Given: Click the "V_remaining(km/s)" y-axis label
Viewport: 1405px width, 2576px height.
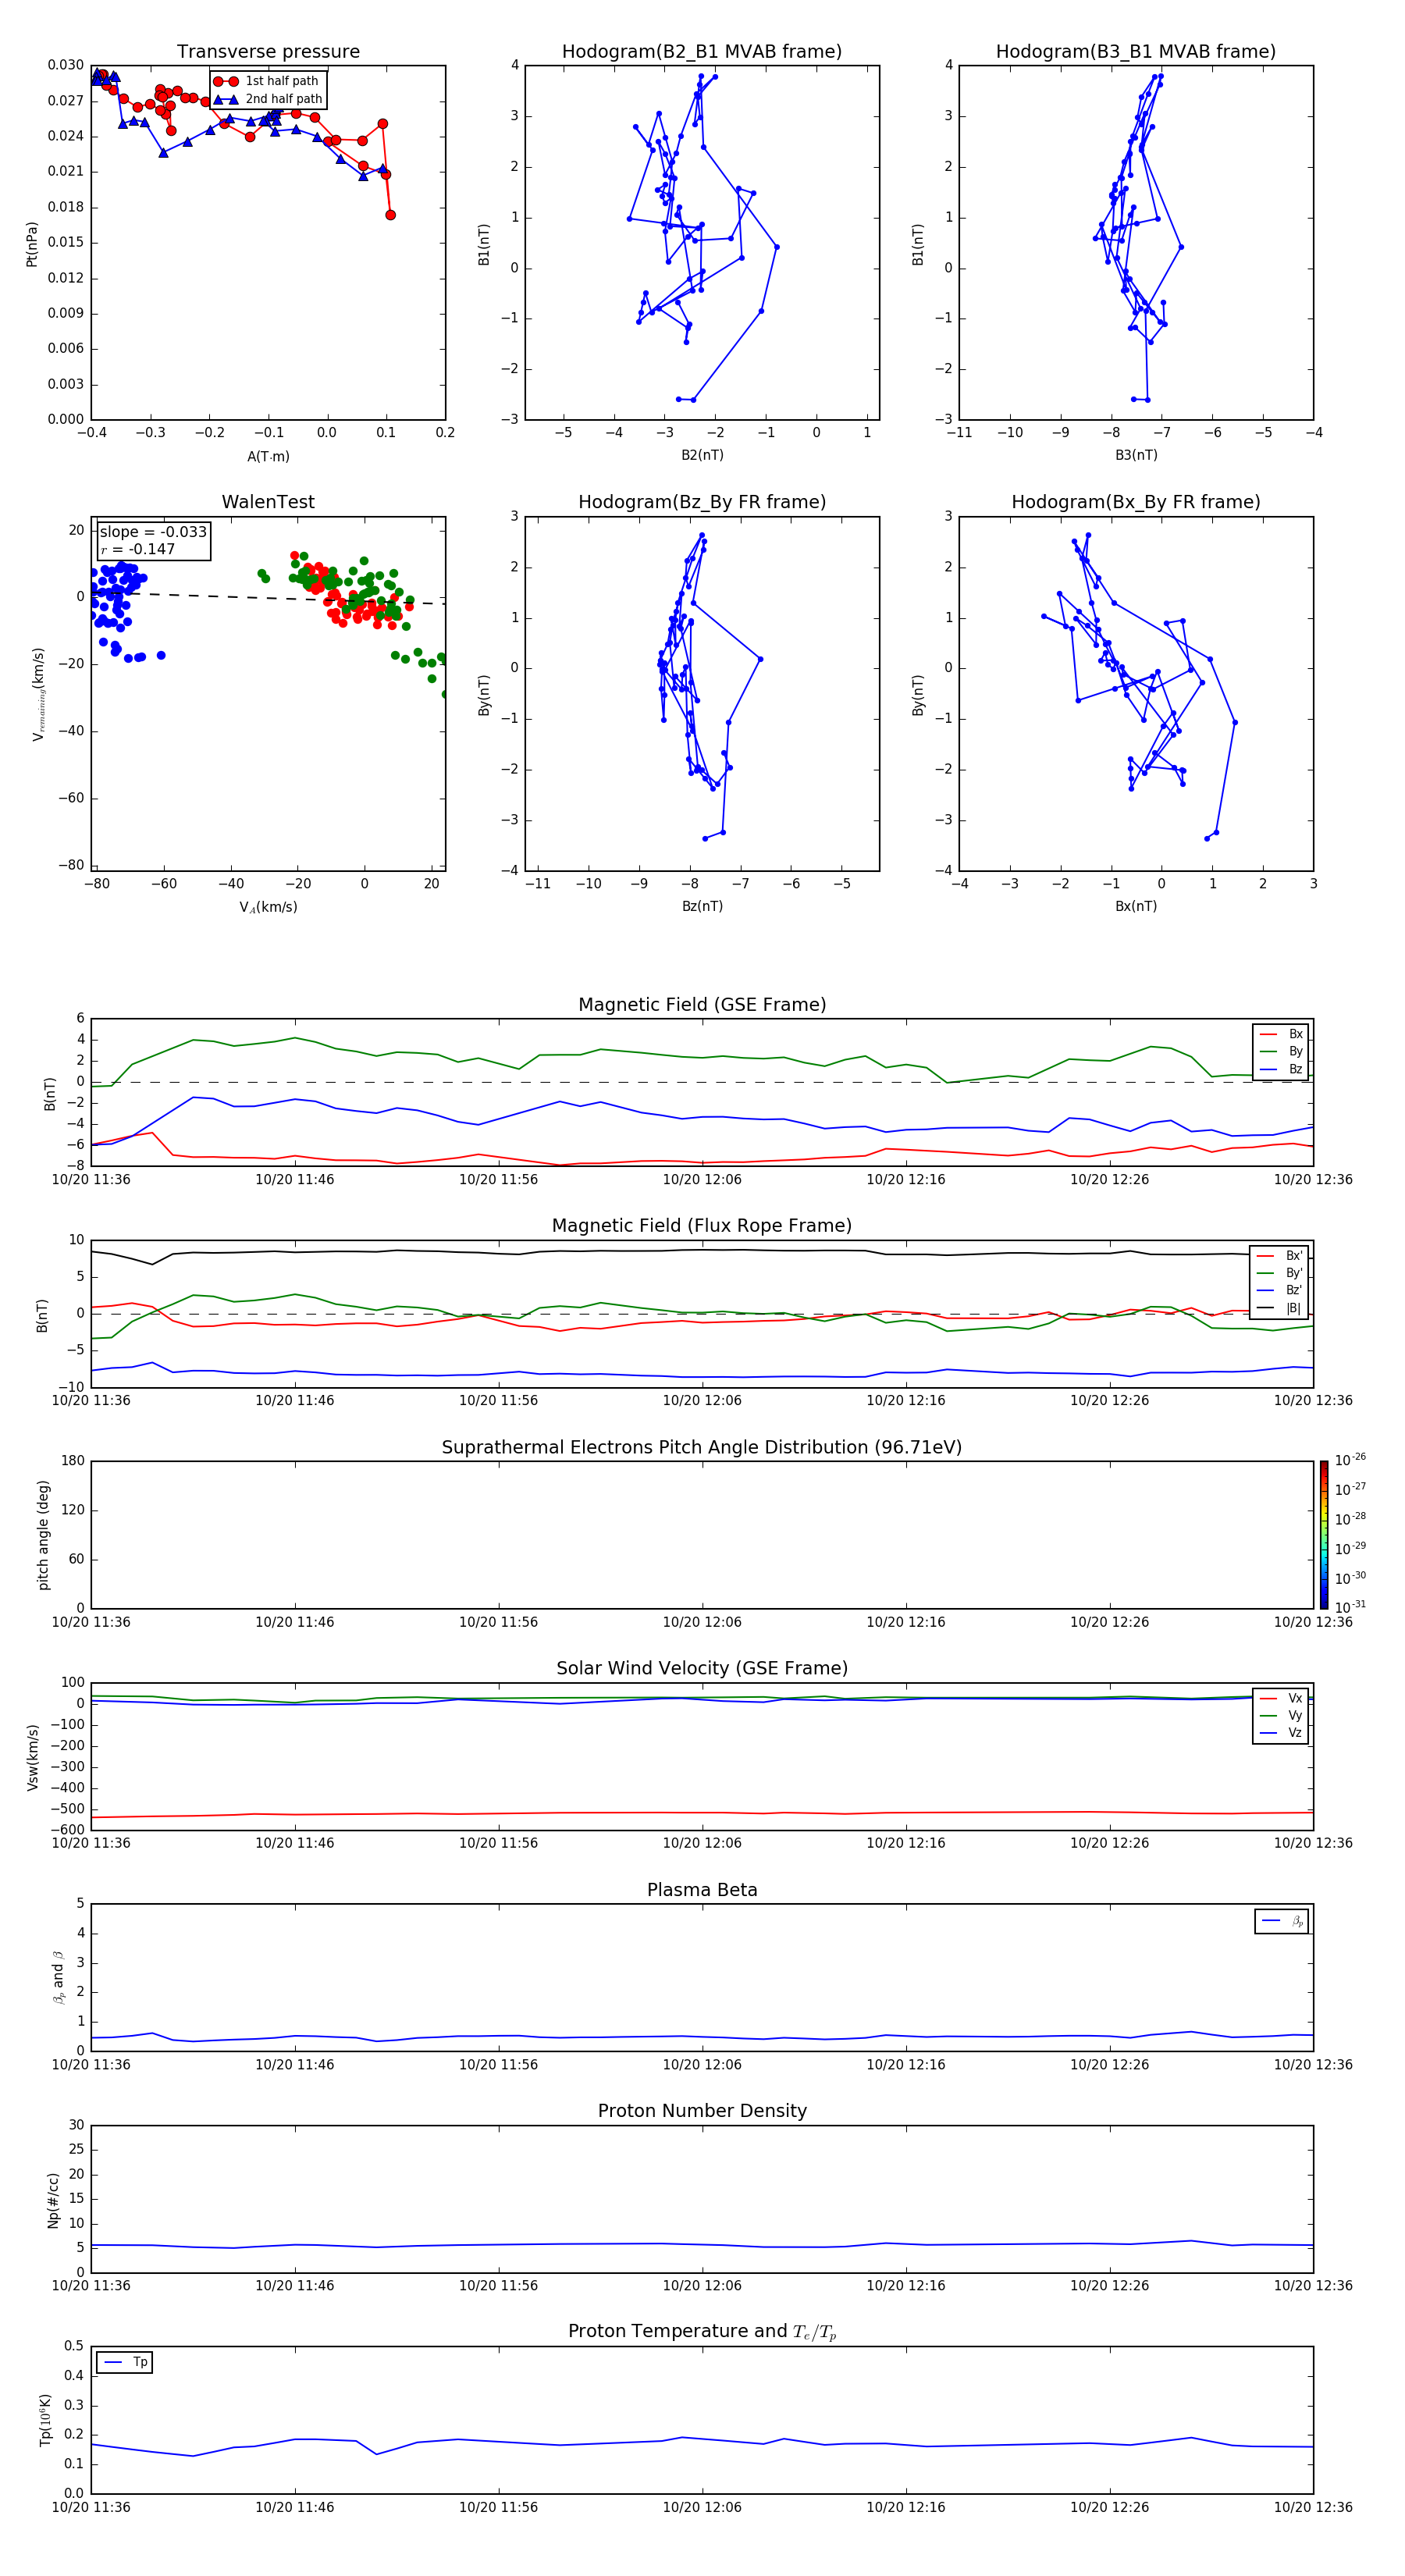Looking at the screenshot, I should tap(38, 694).
